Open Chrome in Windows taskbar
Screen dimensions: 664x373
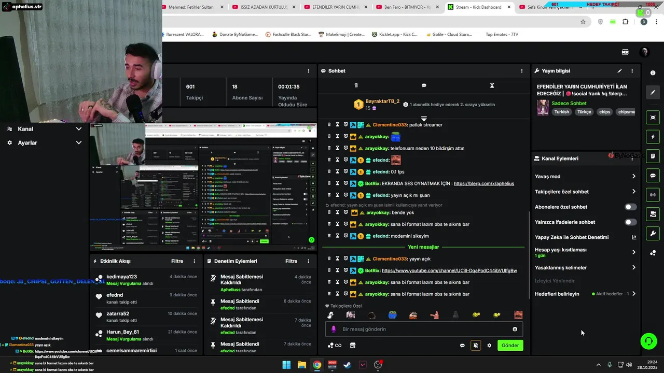[x=317, y=365]
